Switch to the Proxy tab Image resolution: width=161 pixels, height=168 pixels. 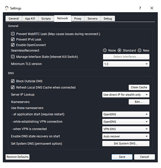78,19
